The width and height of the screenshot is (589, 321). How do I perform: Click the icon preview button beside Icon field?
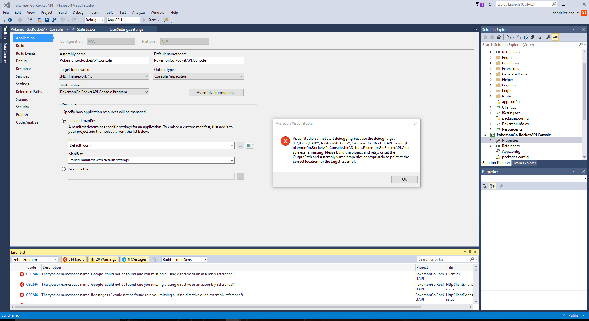point(250,146)
